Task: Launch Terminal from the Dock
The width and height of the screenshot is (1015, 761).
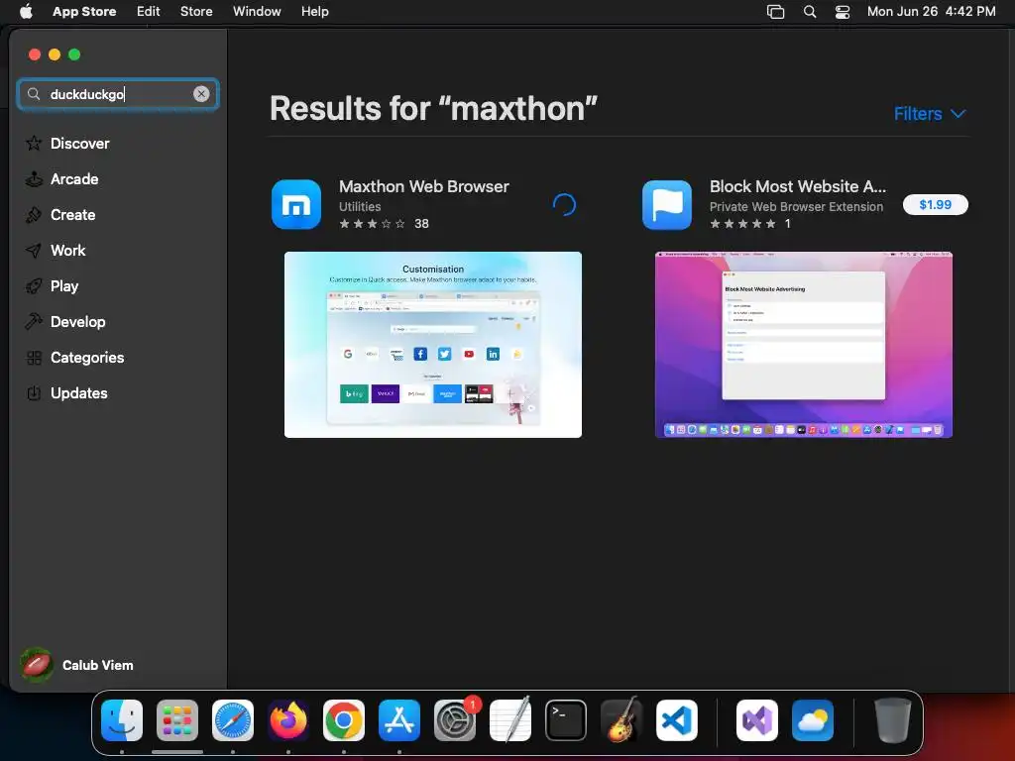Action: (566, 720)
